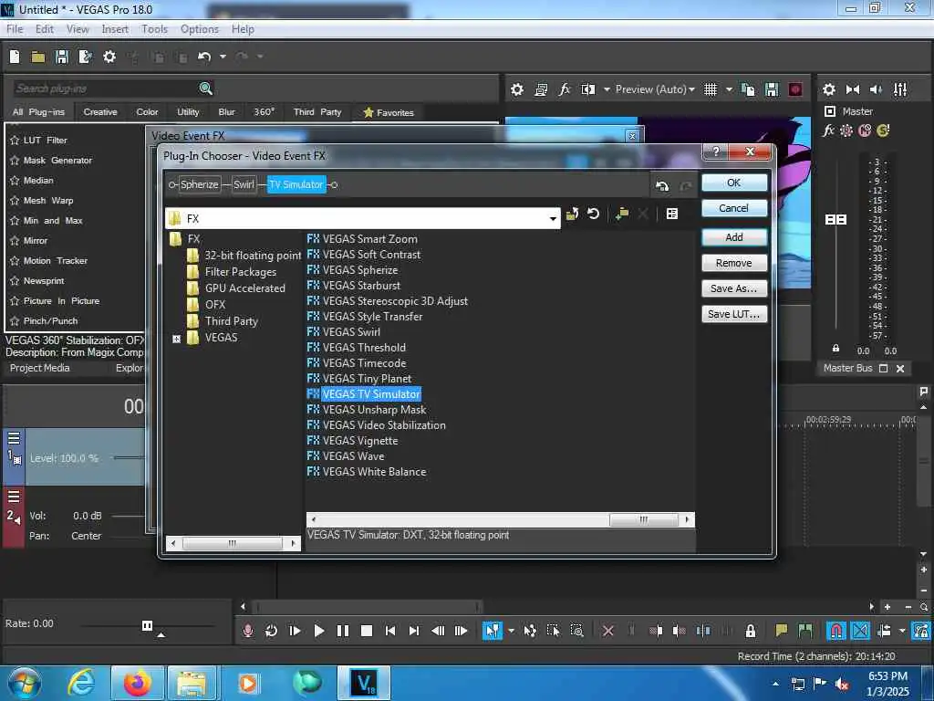Open the Tools menu

pos(154,29)
